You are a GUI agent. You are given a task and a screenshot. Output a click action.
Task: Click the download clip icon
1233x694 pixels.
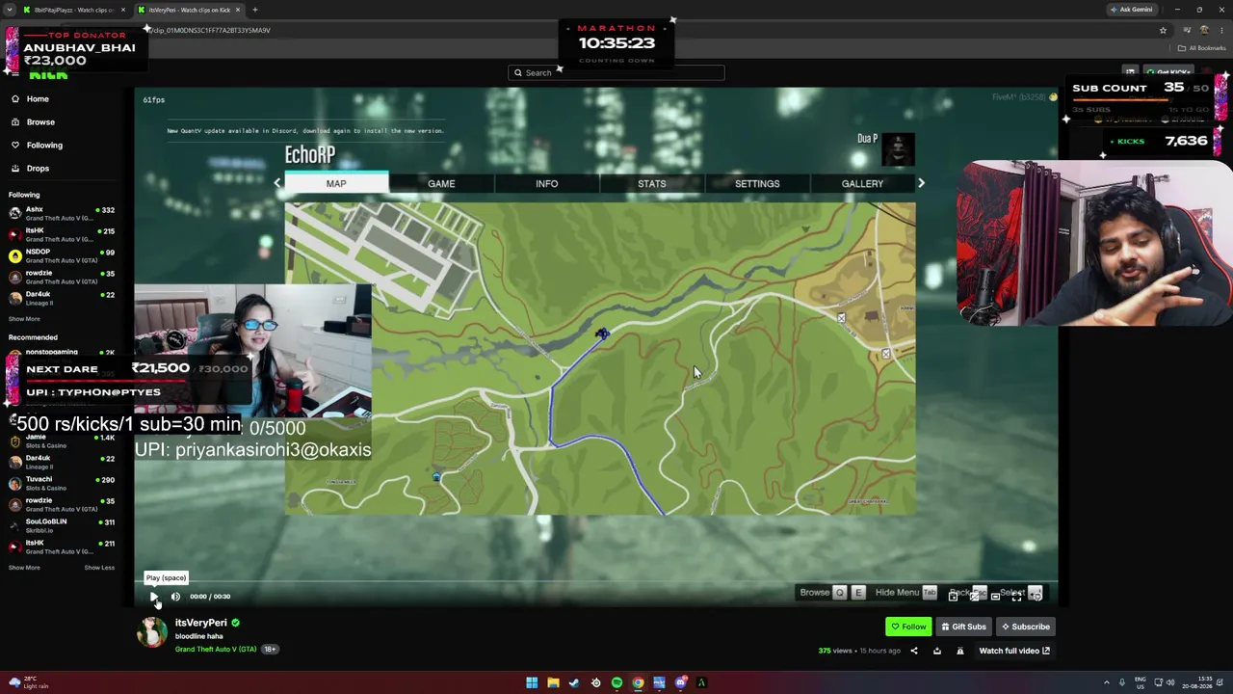pyautogui.click(x=936, y=651)
